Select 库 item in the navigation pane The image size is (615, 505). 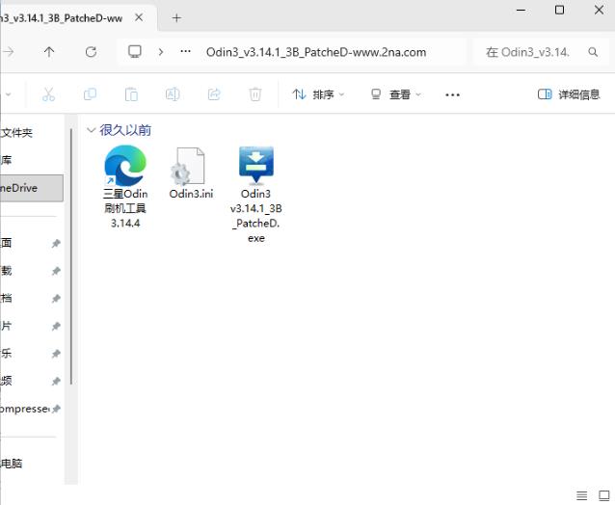click(7, 160)
